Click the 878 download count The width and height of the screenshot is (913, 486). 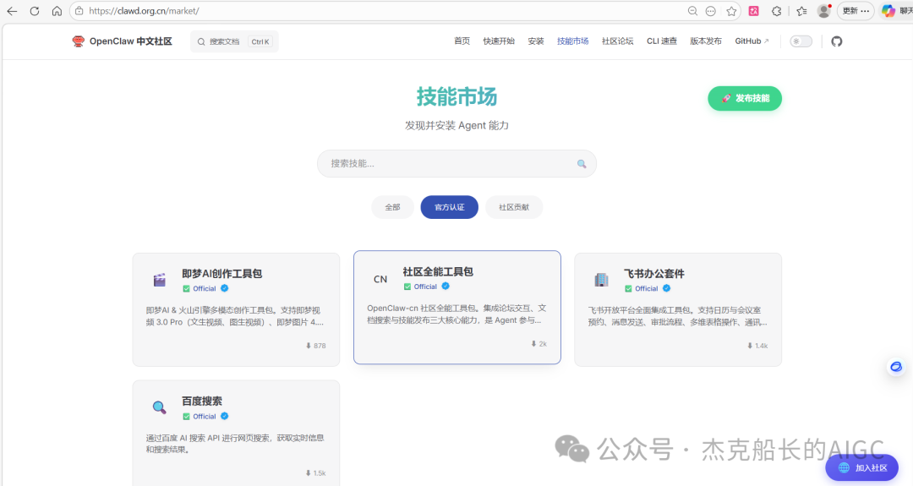[x=320, y=346]
